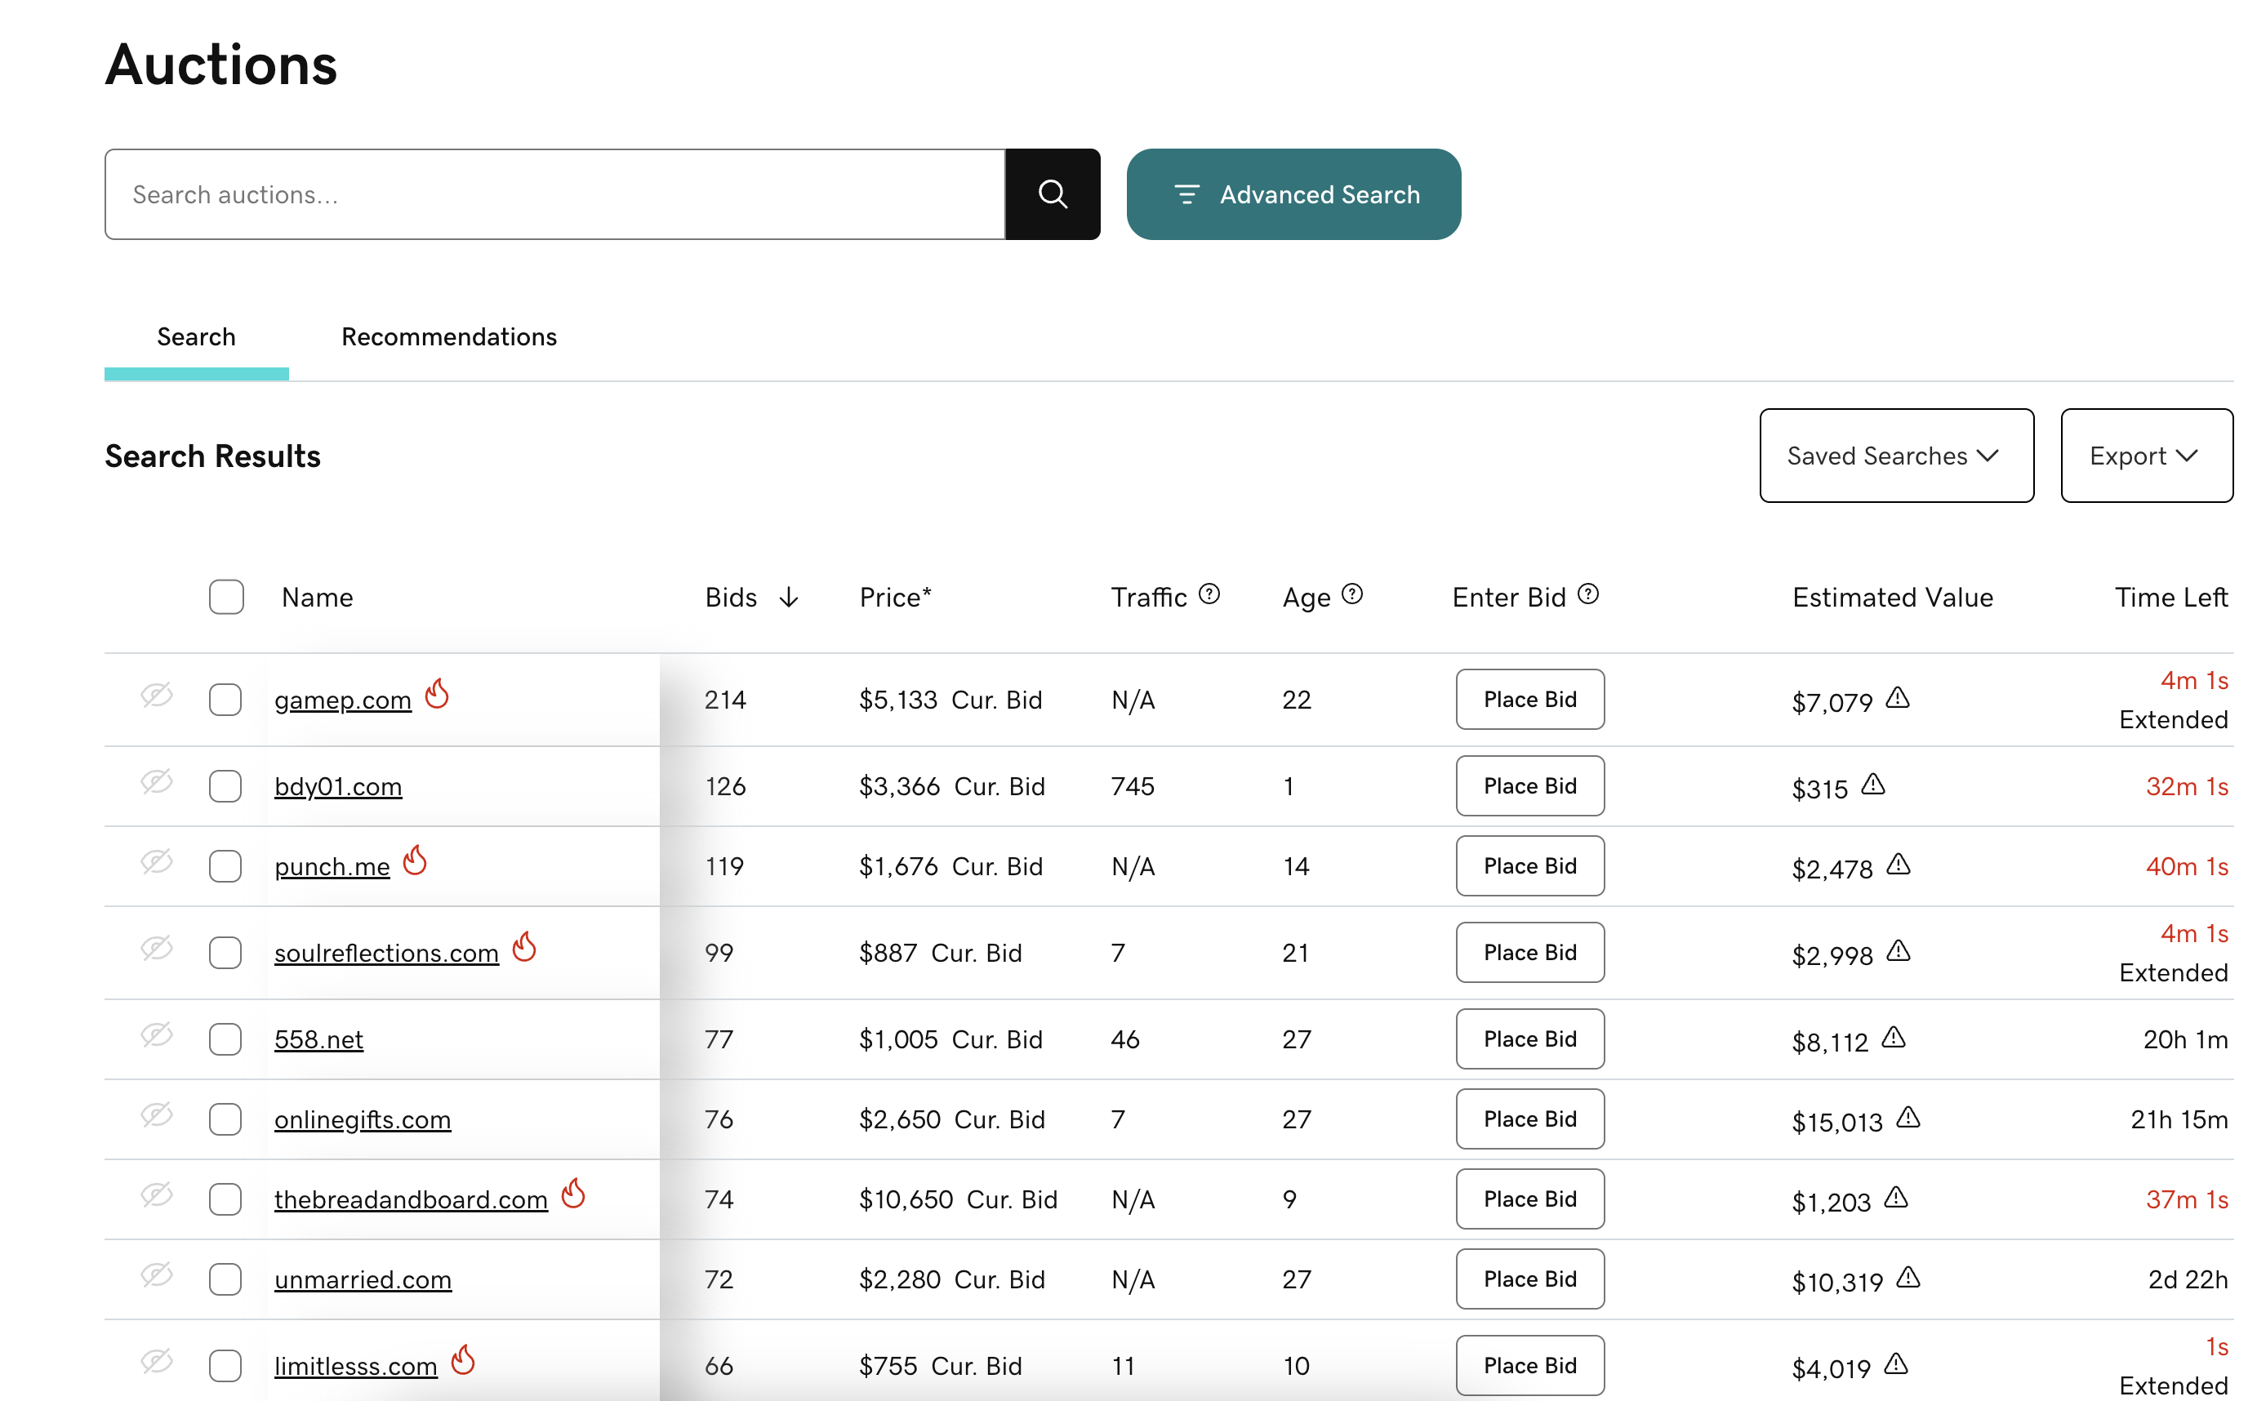Click the Age column help icon
The width and height of the screenshot is (2257, 1401).
pos(1351,594)
